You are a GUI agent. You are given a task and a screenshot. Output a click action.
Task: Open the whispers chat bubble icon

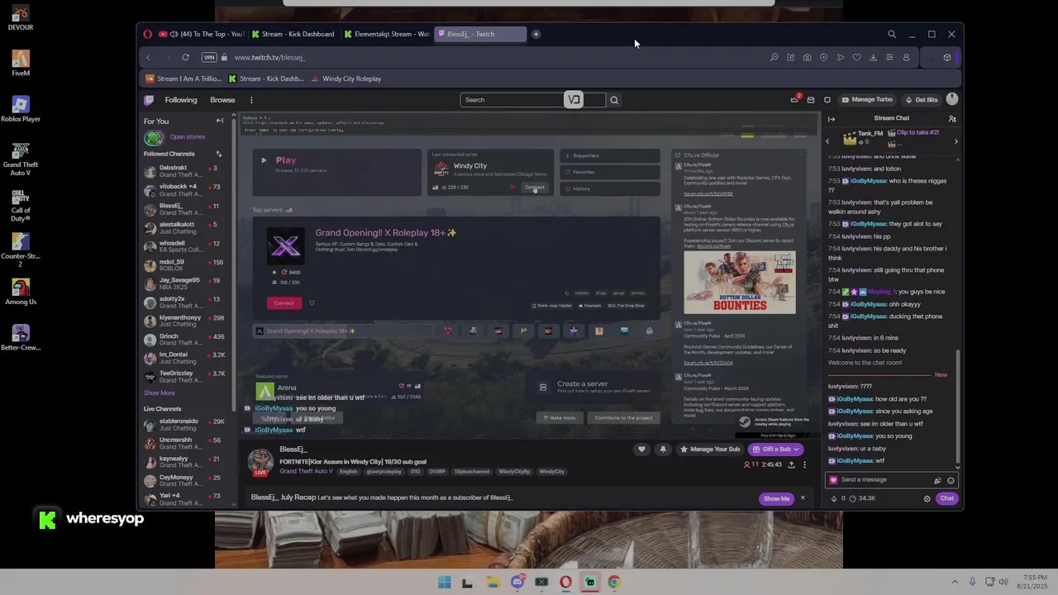click(827, 100)
